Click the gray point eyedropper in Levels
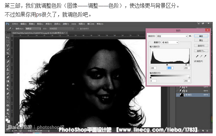216x136 pixels. click(201, 56)
